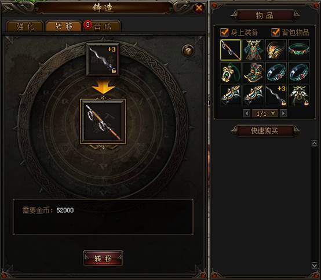
Task: Select the spear weapon in the inventory grid
Action: click(231, 50)
